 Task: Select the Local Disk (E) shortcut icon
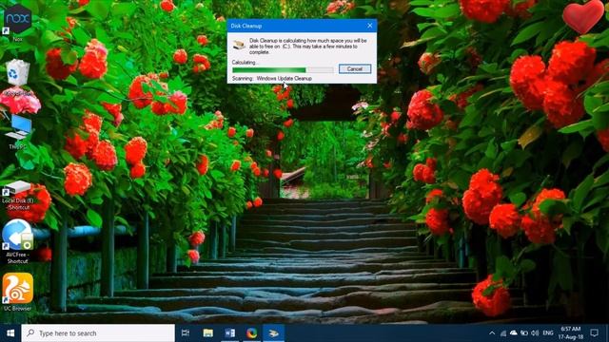17,195
